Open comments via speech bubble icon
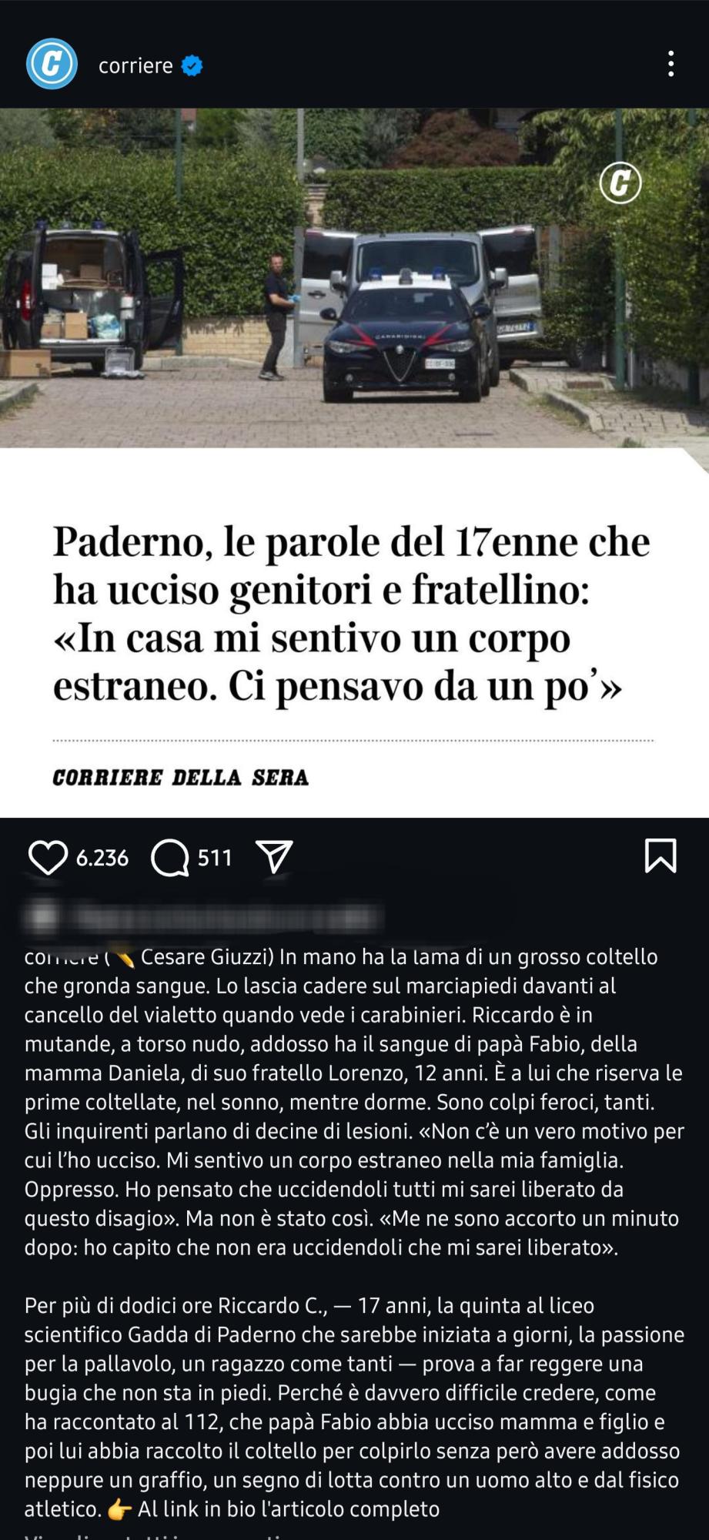Viewport: 709px width, 1540px height. [x=170, y=858]
